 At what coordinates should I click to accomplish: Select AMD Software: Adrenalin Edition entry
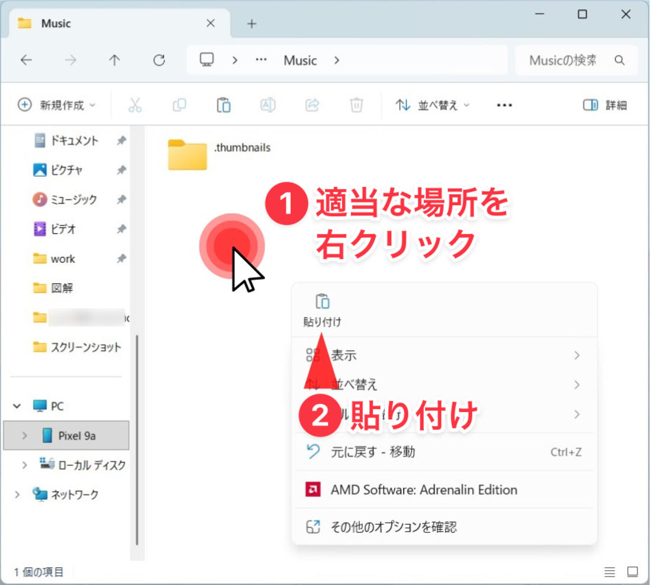point(444,490)
